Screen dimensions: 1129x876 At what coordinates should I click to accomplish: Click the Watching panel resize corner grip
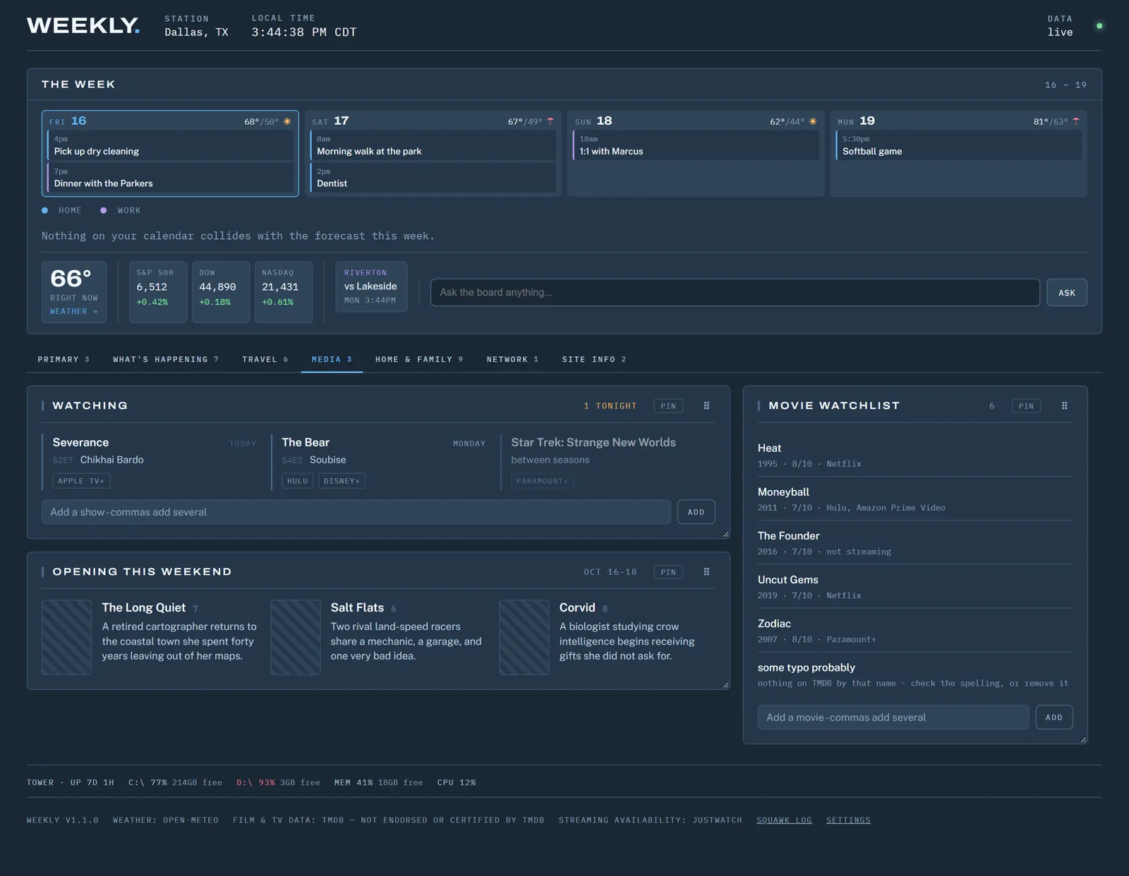(x=725, y=535)
